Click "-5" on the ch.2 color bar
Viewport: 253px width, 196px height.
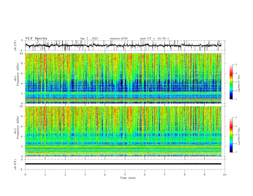point(235,135)
